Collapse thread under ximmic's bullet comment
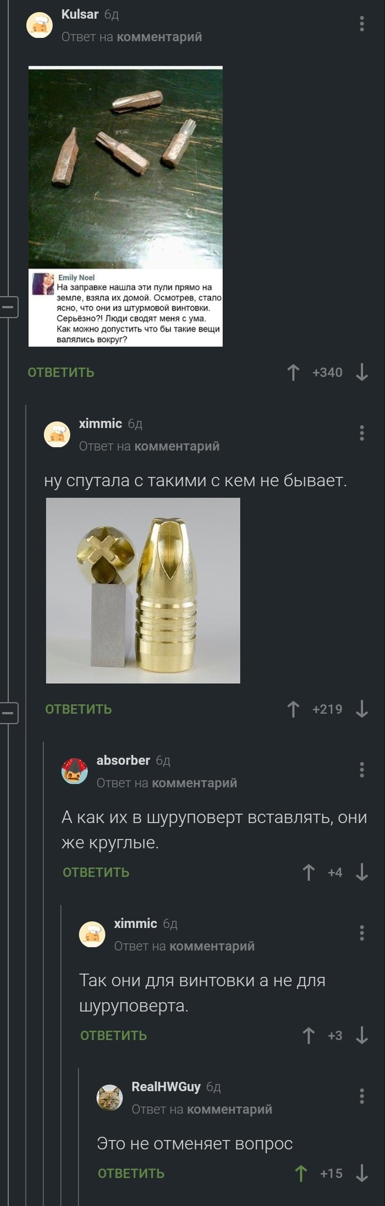This screenshot has height=1206, width=385. (x=8, y=713)
